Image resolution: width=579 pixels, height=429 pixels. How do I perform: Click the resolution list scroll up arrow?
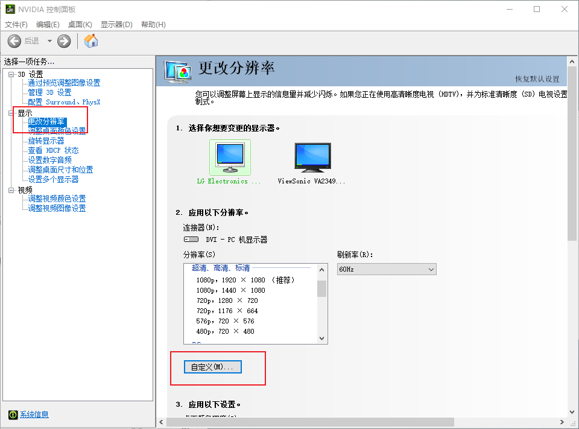[321, 270]
